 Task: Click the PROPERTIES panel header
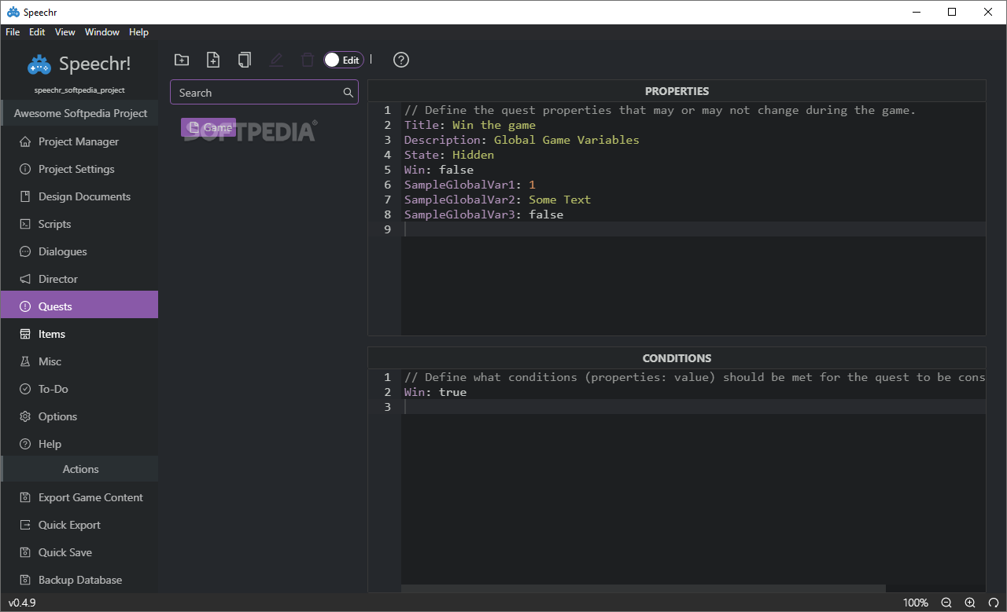(677, 91)
